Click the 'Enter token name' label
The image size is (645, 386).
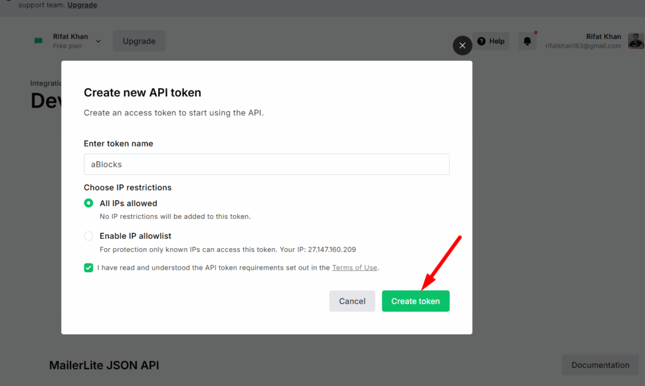coord(118,144)
